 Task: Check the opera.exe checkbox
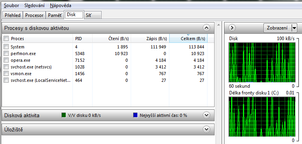[x=6, y=60]
